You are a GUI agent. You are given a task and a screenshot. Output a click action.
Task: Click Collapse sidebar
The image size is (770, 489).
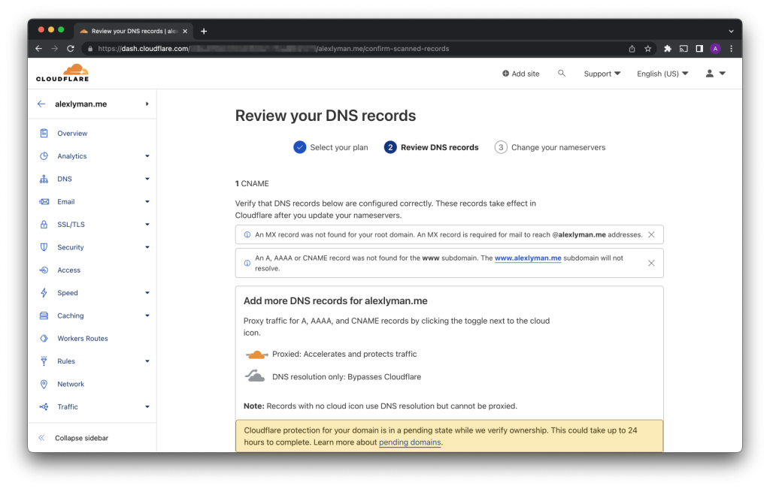81,438
